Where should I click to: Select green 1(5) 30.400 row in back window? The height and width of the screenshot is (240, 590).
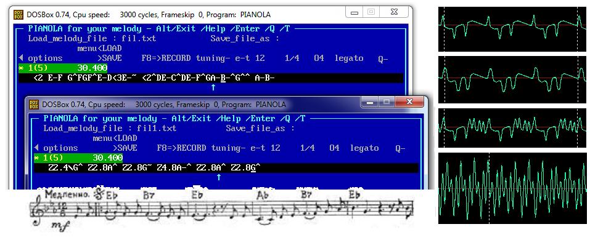click(63, 68)
